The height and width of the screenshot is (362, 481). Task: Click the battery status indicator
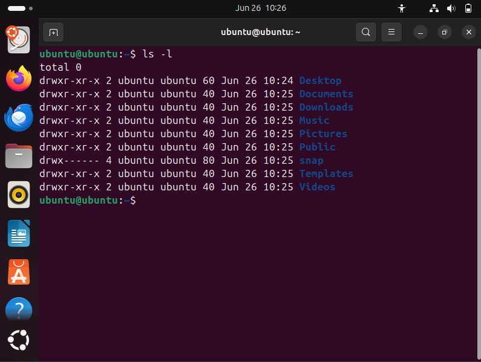point(468,8)
